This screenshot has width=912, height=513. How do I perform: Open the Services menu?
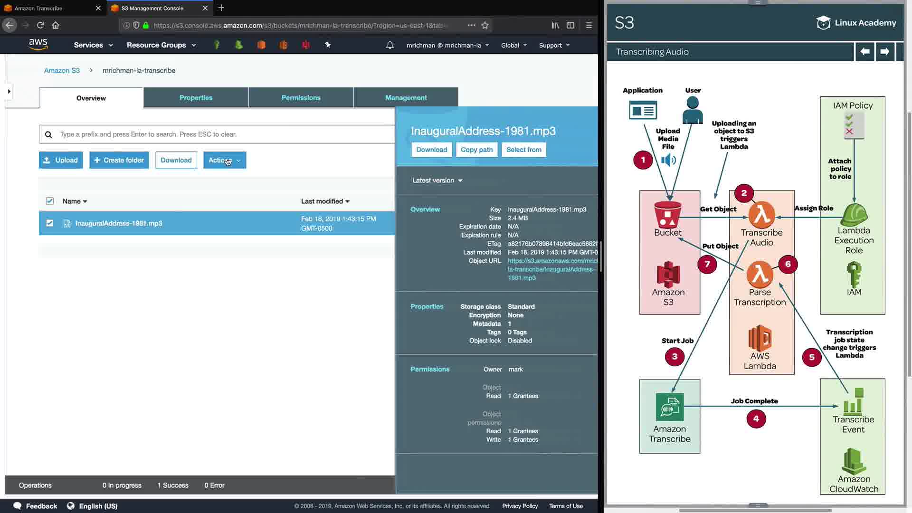(x=93, y=45)
